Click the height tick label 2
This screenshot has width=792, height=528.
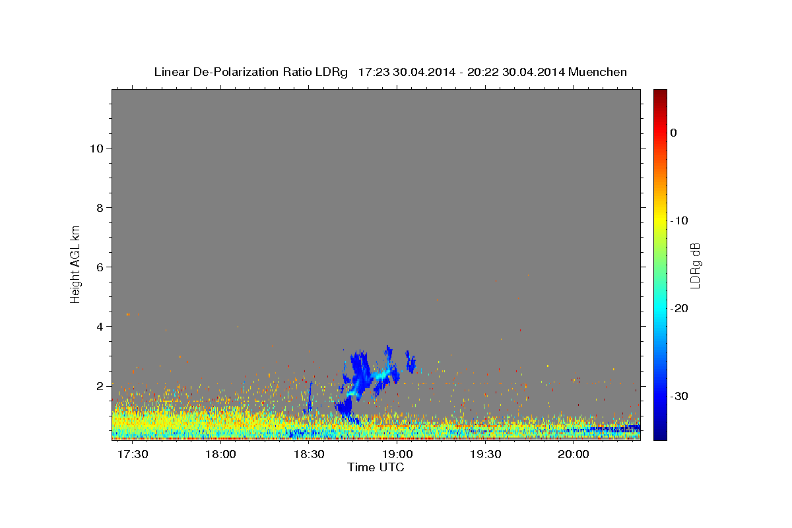(x=100, y=386)
